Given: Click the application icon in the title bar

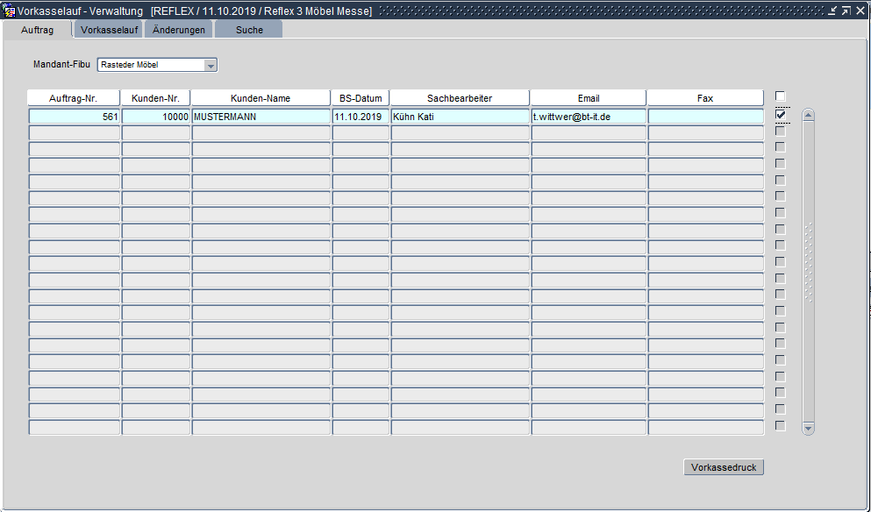Looking at the screenshot, I should (10, 11).
